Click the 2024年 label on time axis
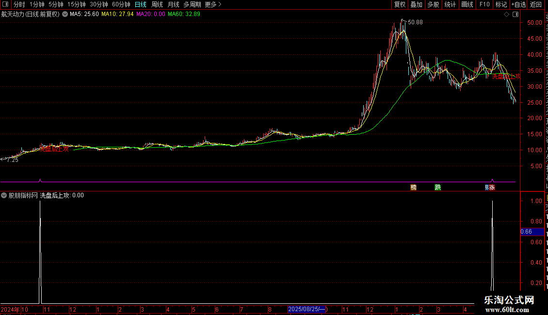This screenshot has width=548, height=315. point(10,310)
